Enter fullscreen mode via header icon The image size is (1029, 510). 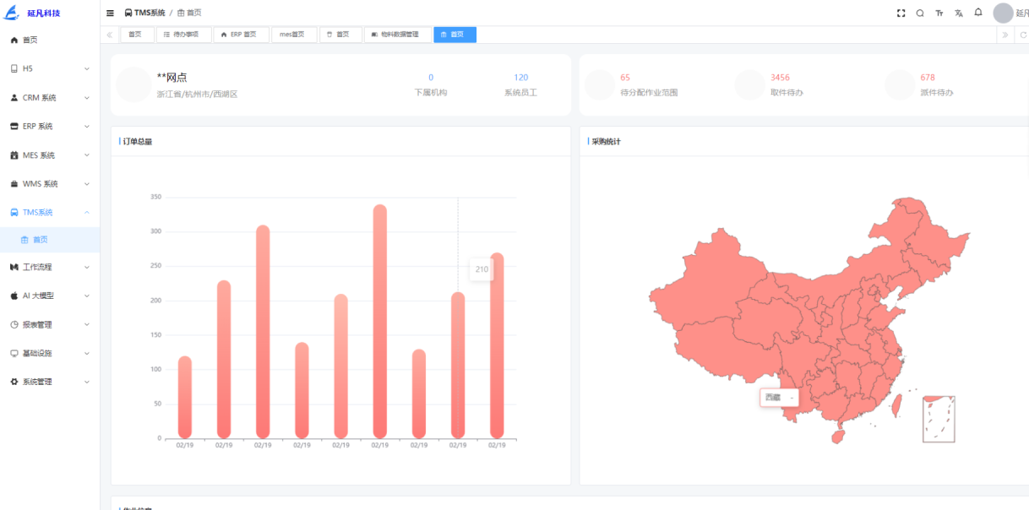click(x=901, y=13)
